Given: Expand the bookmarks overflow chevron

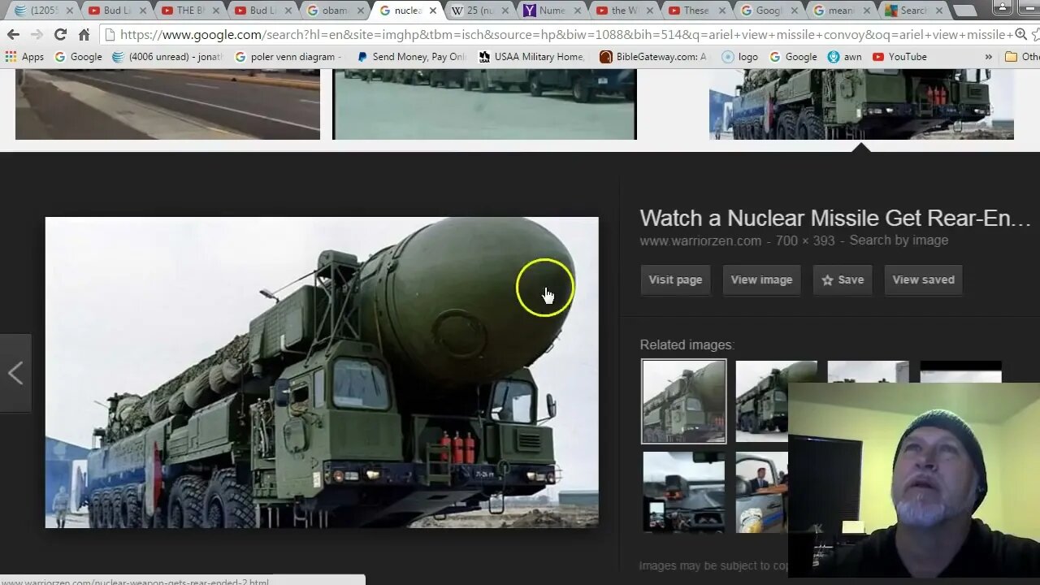Looking at the screenshot, I should (988, 57).
